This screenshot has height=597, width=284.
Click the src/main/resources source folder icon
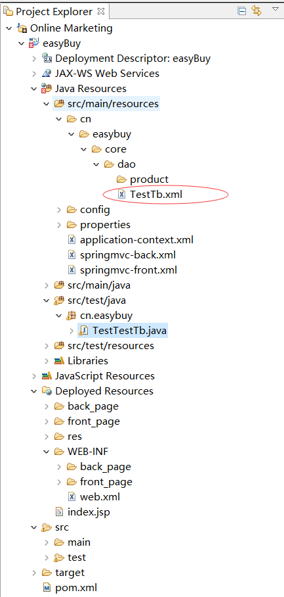pyautogui.click(x=60, y=104)
